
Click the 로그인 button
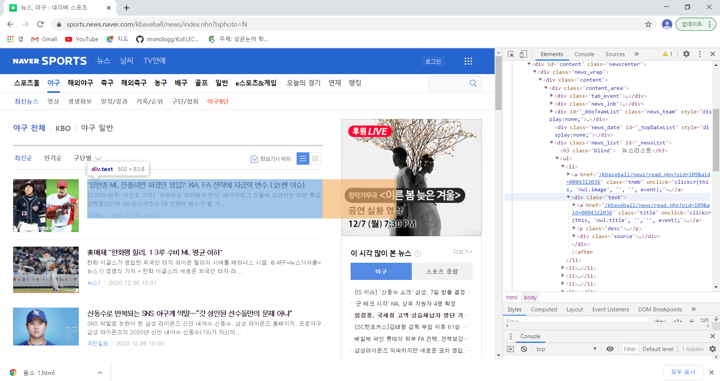pyautogui.click(x=433, y=61)
